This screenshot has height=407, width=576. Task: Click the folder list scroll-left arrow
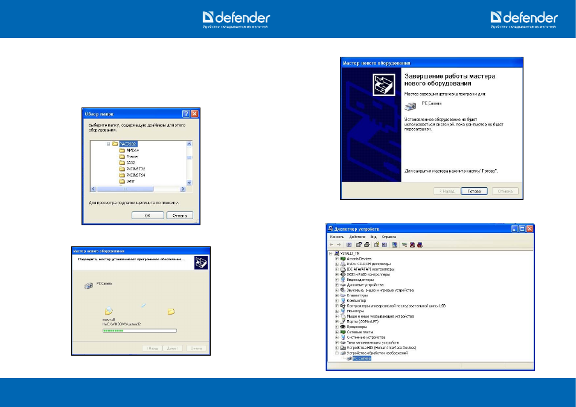[x=94, y=189]
